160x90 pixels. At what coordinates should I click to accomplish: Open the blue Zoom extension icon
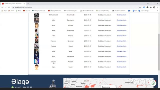[x=144, y=7]
